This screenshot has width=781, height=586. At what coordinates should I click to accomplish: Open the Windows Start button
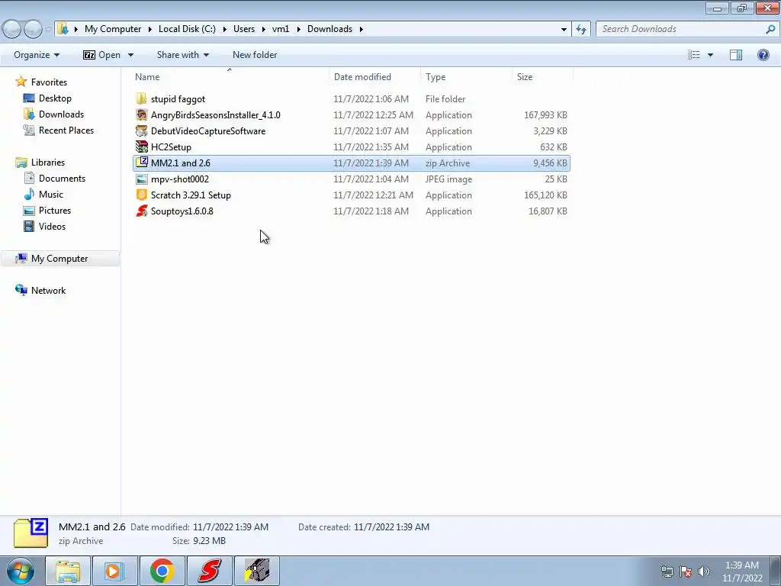[x=21, y=571]
